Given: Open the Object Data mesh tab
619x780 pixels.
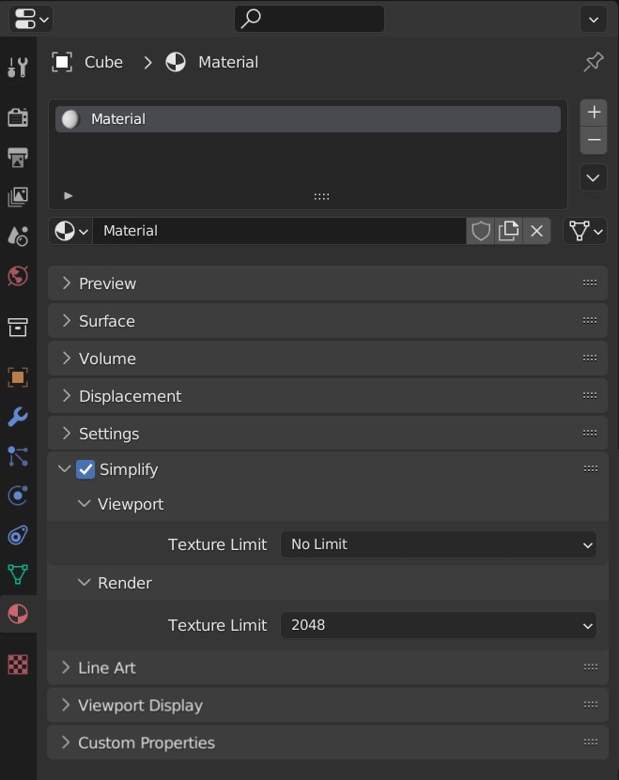Looking at the screenshot, I should 18,574.
